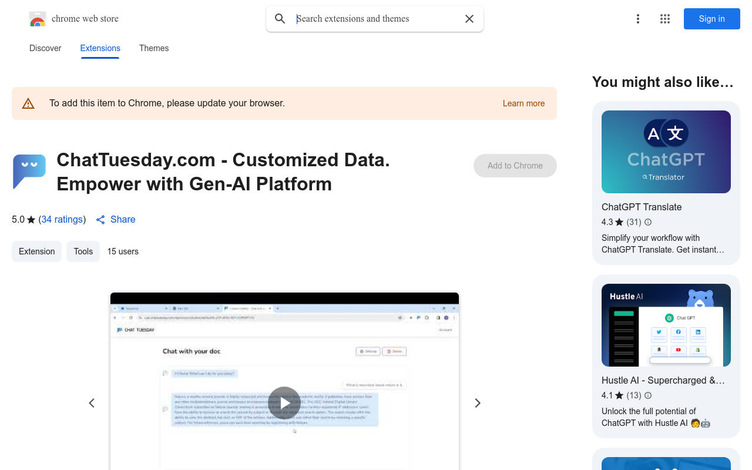Click the 15 users text

coord(123,251)
